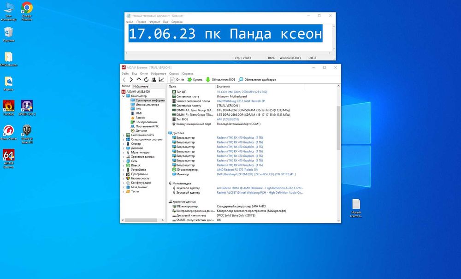Click the AIDA64 Refresh icon

[146, 80]
